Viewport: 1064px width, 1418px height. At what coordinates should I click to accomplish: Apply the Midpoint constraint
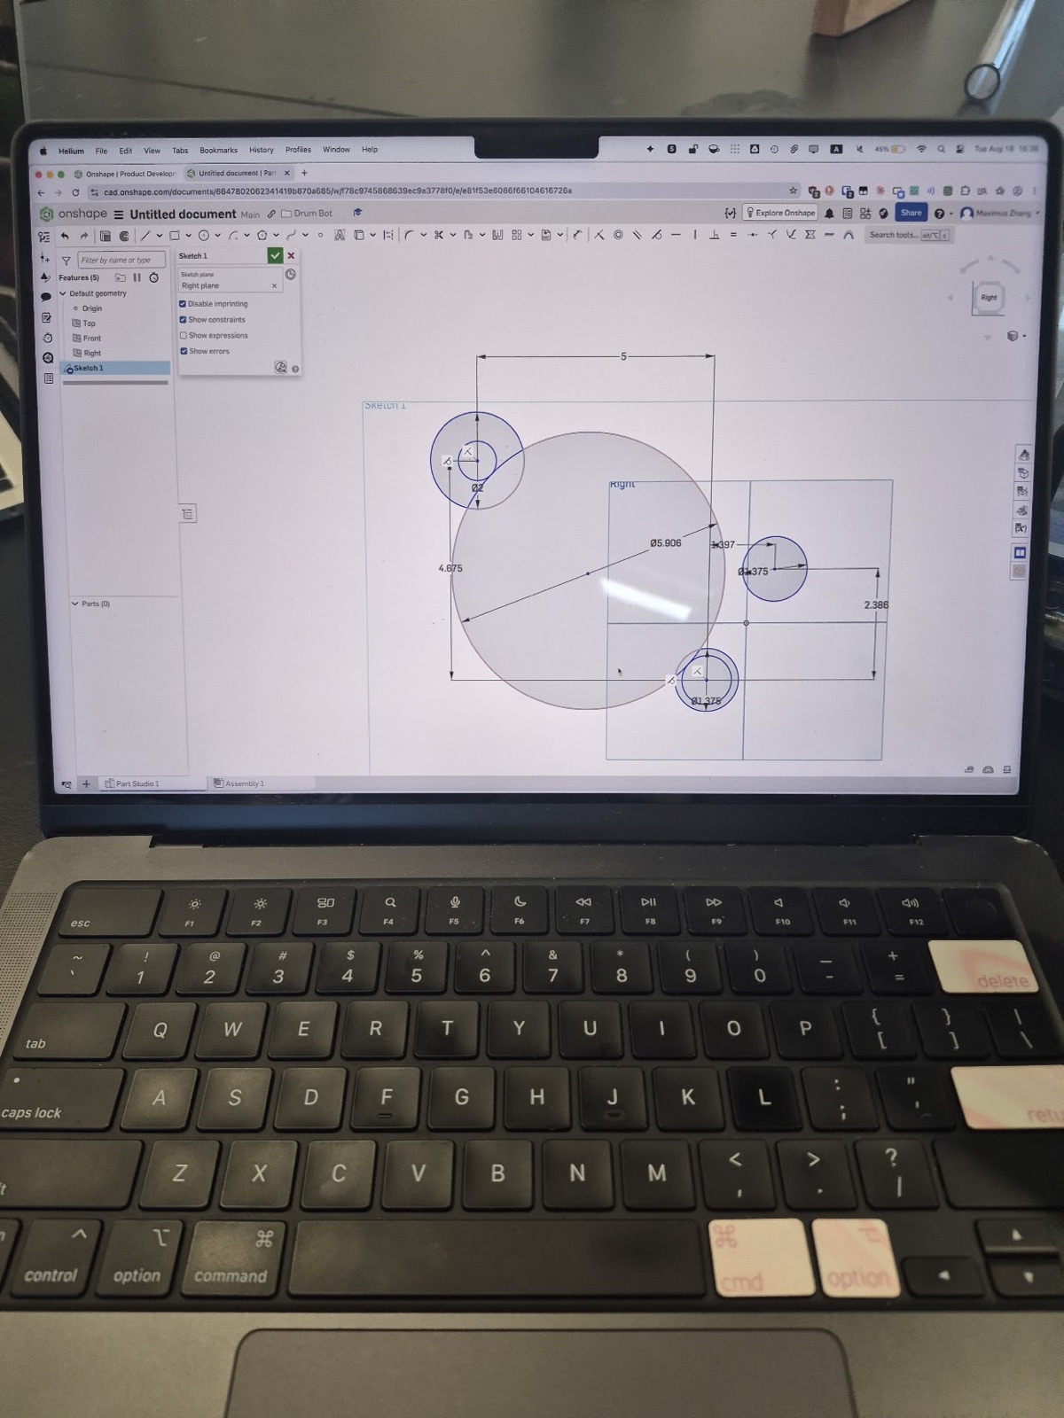[753, 235]
